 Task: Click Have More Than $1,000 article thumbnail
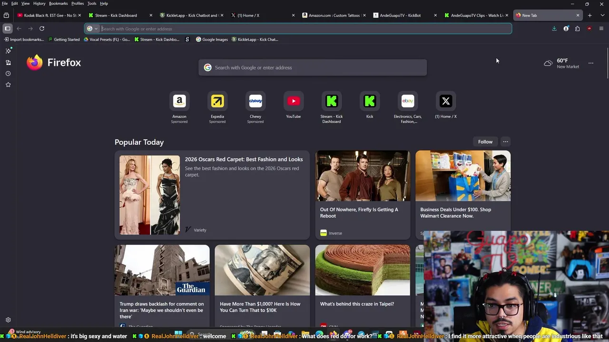[x=262, y=270]
